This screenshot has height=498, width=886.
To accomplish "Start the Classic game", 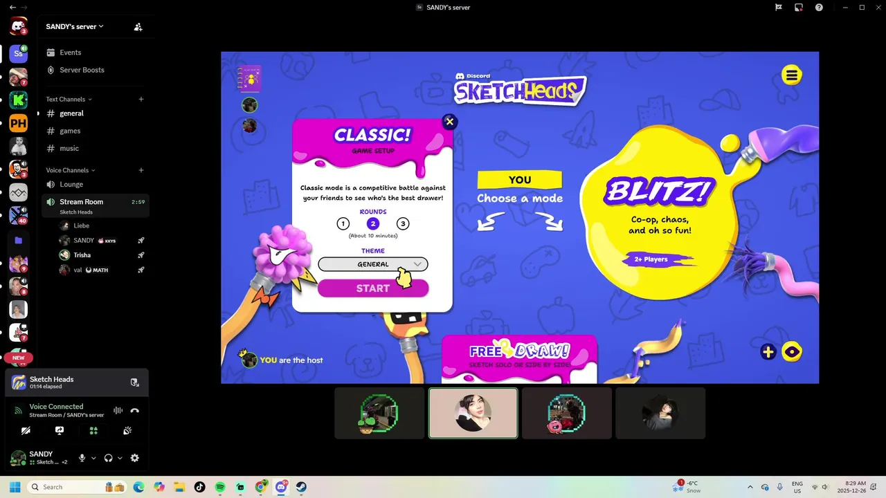I will pos(373,288).
